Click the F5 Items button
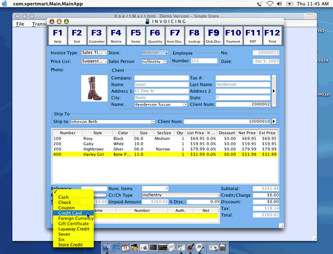Screen dimensions: 333x254 [136, 36]
